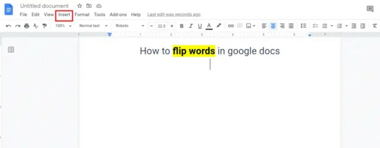Open the File menu

[x=23, y=14]
